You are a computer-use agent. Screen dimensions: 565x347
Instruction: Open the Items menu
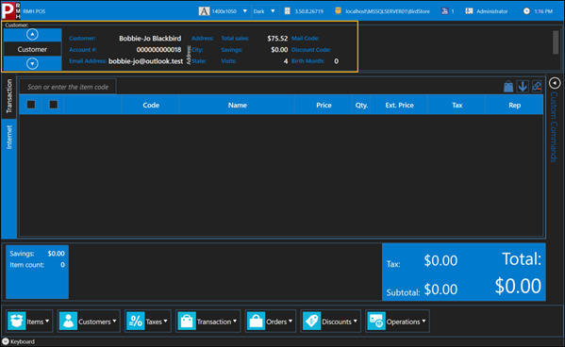click(x=29, y=321)
